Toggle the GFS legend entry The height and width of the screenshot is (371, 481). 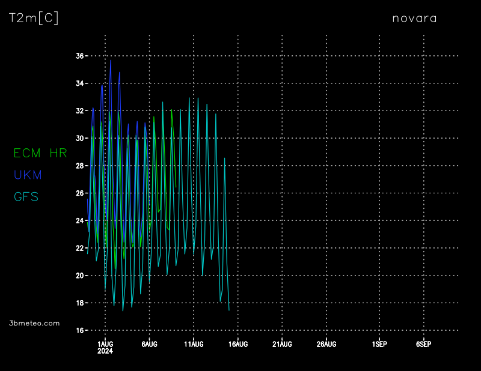pyautogui.click(x=26, y=196)
